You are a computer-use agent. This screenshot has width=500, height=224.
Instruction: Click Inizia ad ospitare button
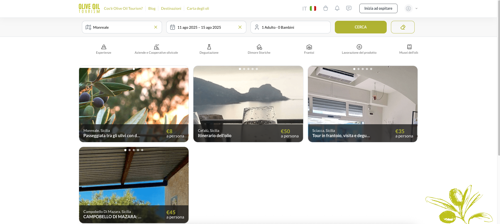point(378,8)
